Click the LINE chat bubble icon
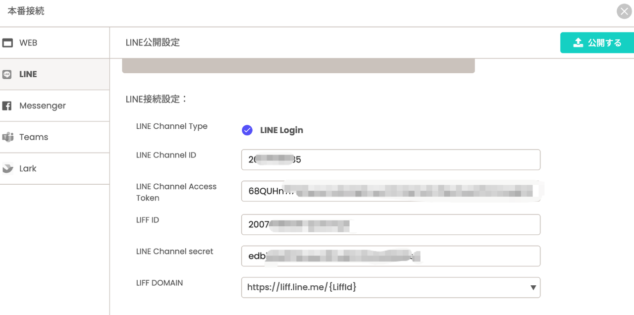634x315 pixels. pos(7,74)
